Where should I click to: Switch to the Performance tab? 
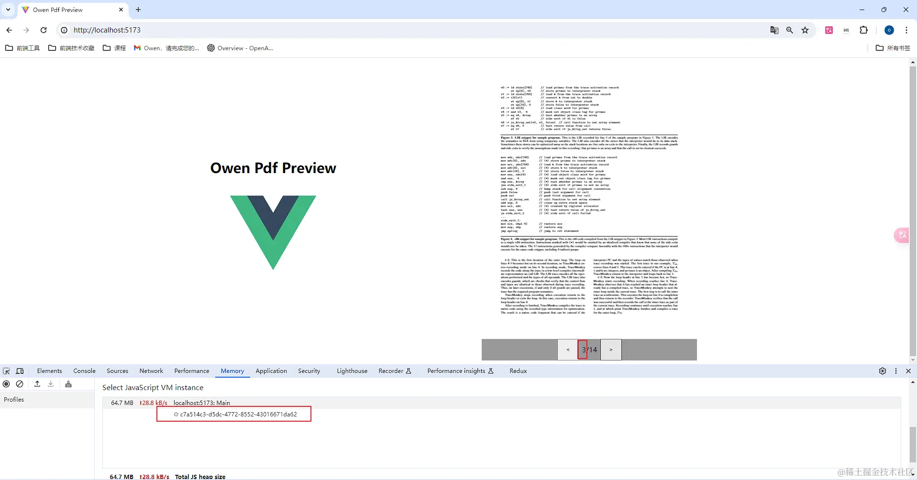pyautogui.click(x=192, y=371)
